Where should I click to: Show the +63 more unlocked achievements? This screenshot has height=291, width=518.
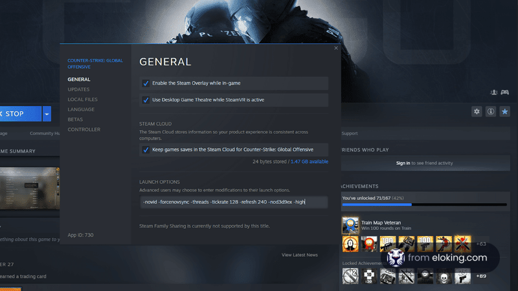[481, 244]
